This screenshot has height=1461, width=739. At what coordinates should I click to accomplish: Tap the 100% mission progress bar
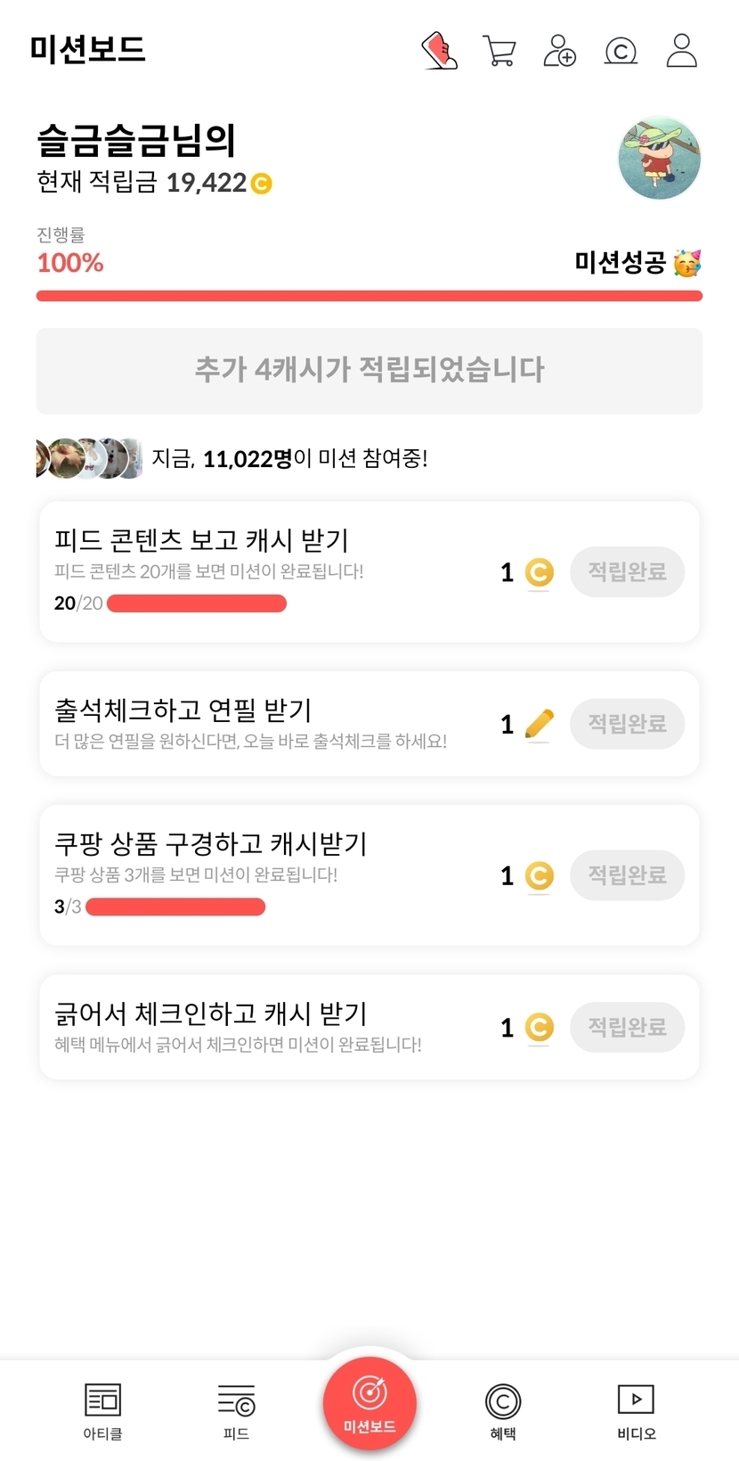pyautogui.click(x=369, y=296)
